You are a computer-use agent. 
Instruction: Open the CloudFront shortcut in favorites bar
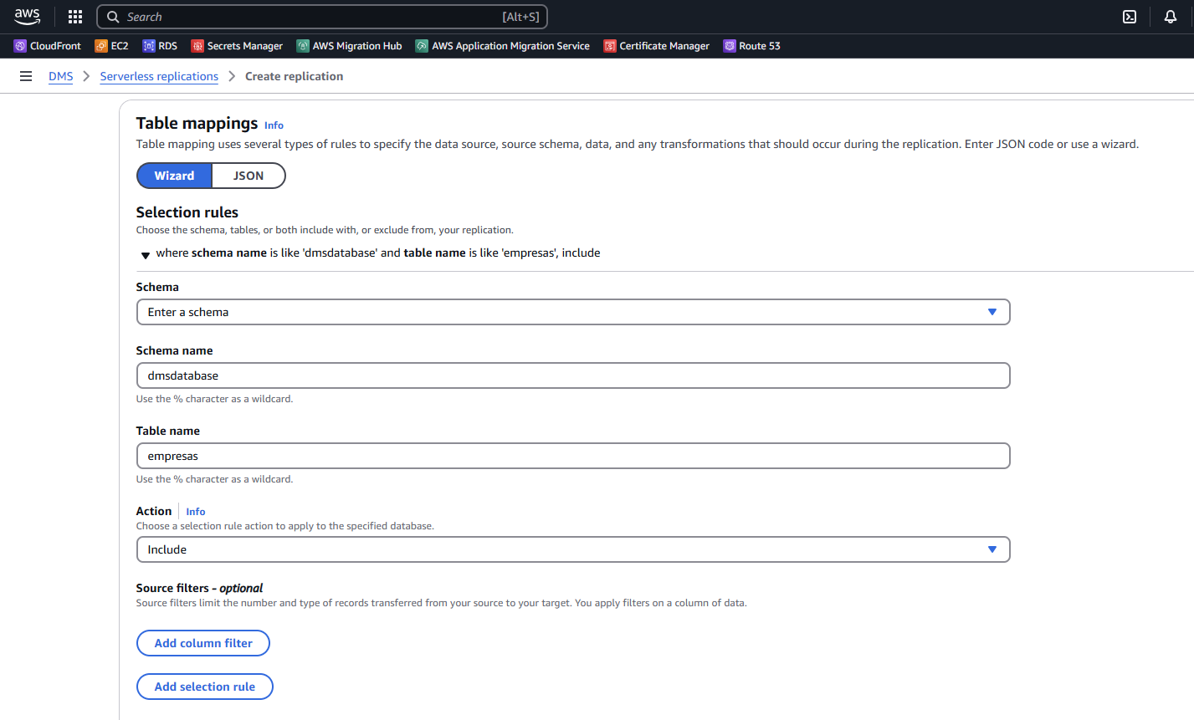point(48,46)
